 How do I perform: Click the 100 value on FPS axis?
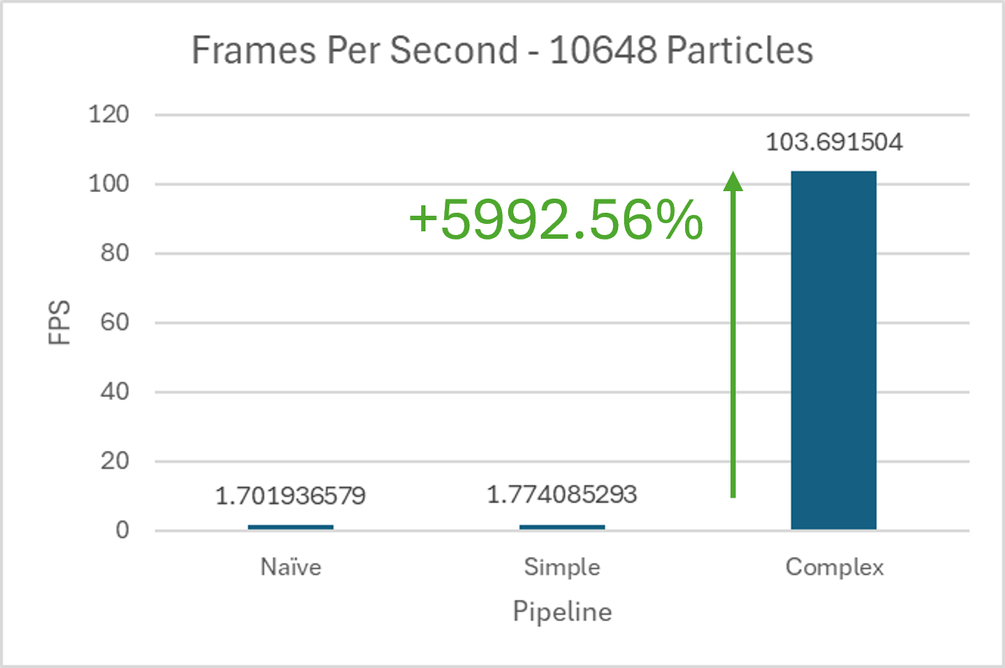[109, 184]
